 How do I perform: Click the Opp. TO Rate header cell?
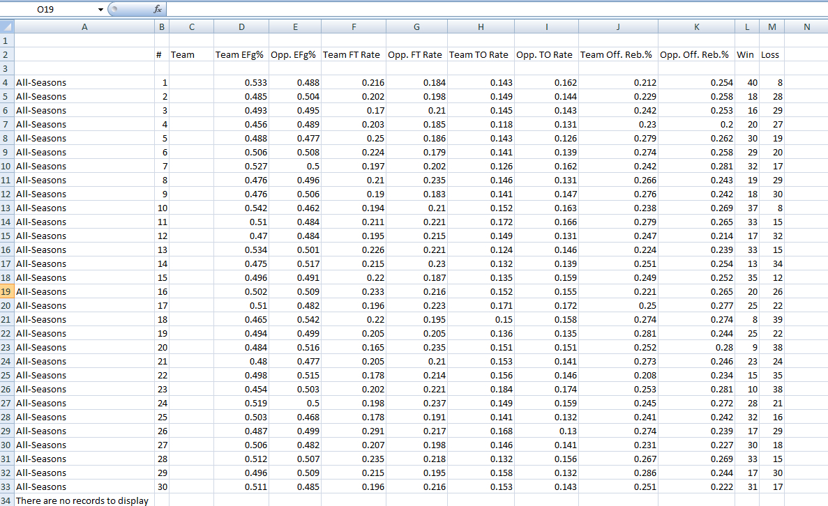[546, 54]
